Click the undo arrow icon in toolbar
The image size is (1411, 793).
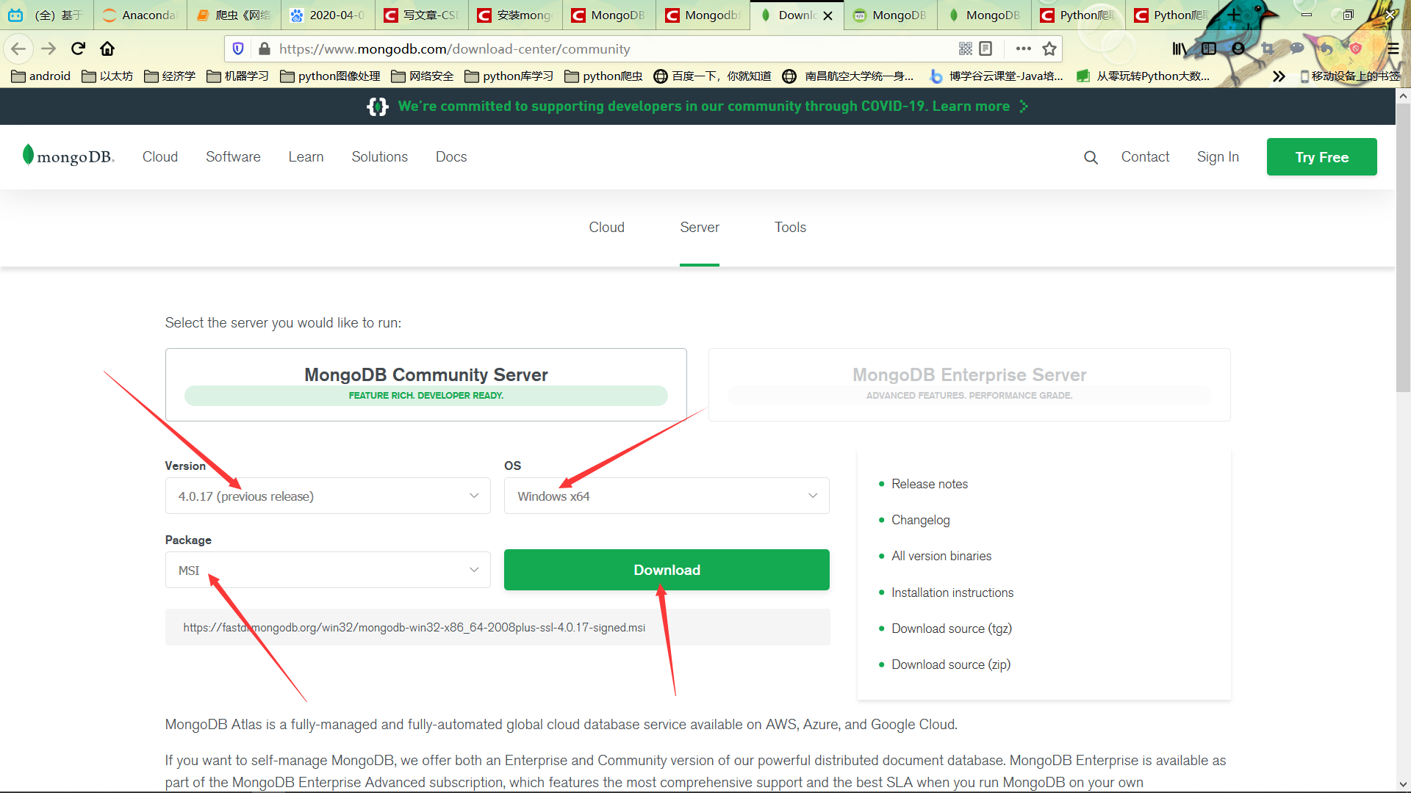(x=1326, y=48)
